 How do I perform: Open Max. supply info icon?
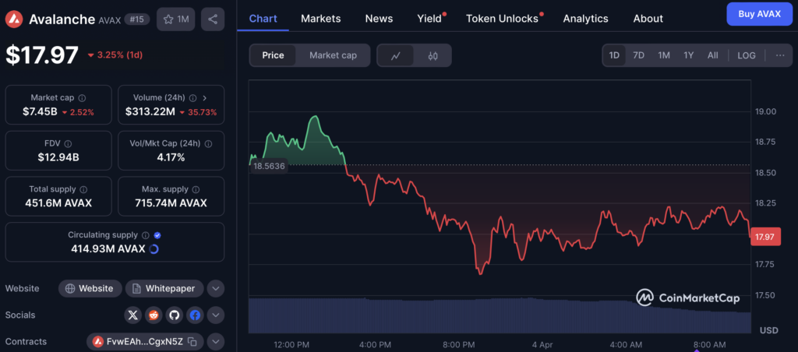196,189
